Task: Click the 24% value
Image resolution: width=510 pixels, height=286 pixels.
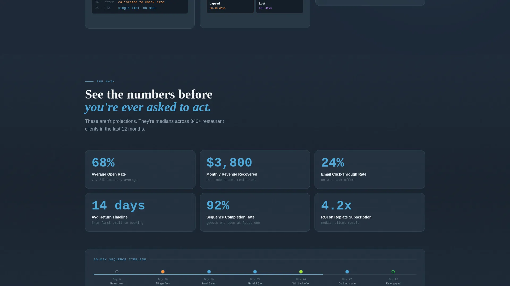Action: [333, 163]
